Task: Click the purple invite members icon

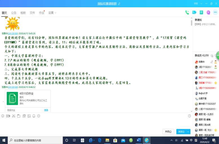Action: click(x=208, y=12)
